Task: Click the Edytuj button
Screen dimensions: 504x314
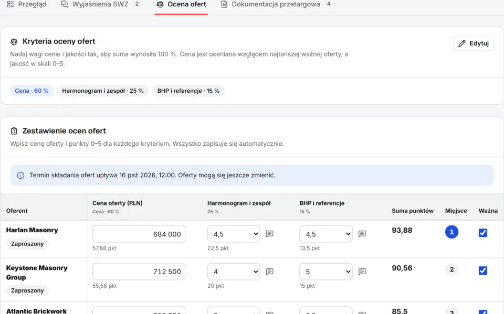Action: point(473,44)
